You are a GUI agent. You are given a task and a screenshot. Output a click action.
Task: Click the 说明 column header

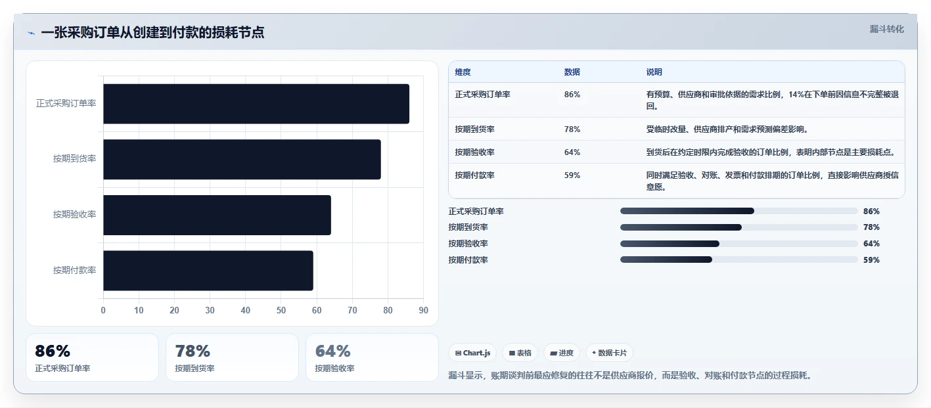point(654,72)
